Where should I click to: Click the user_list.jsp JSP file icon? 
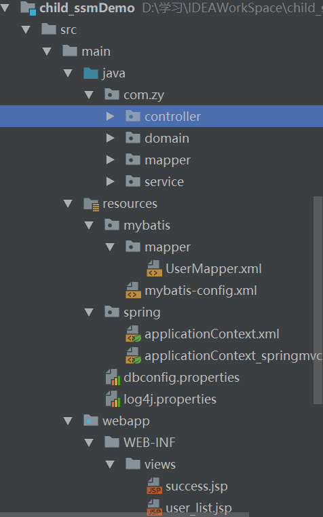155,507
